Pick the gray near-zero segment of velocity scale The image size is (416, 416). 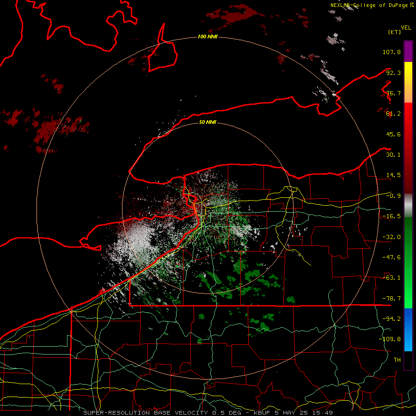408,206
